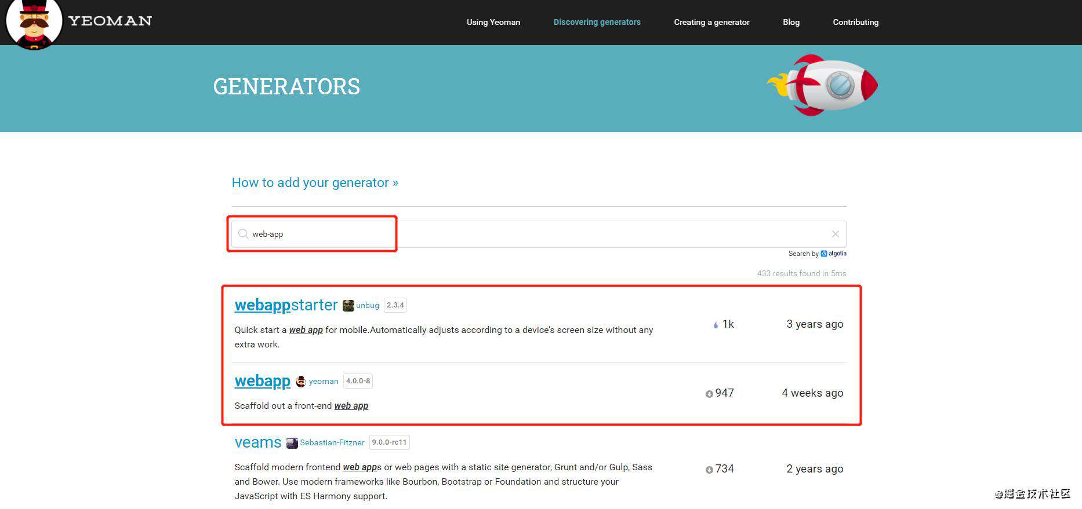Screen dimensions: 1082x509
Task: Open Sebastian-Fitzner author profile link
Action: click(x=332, y=442)
